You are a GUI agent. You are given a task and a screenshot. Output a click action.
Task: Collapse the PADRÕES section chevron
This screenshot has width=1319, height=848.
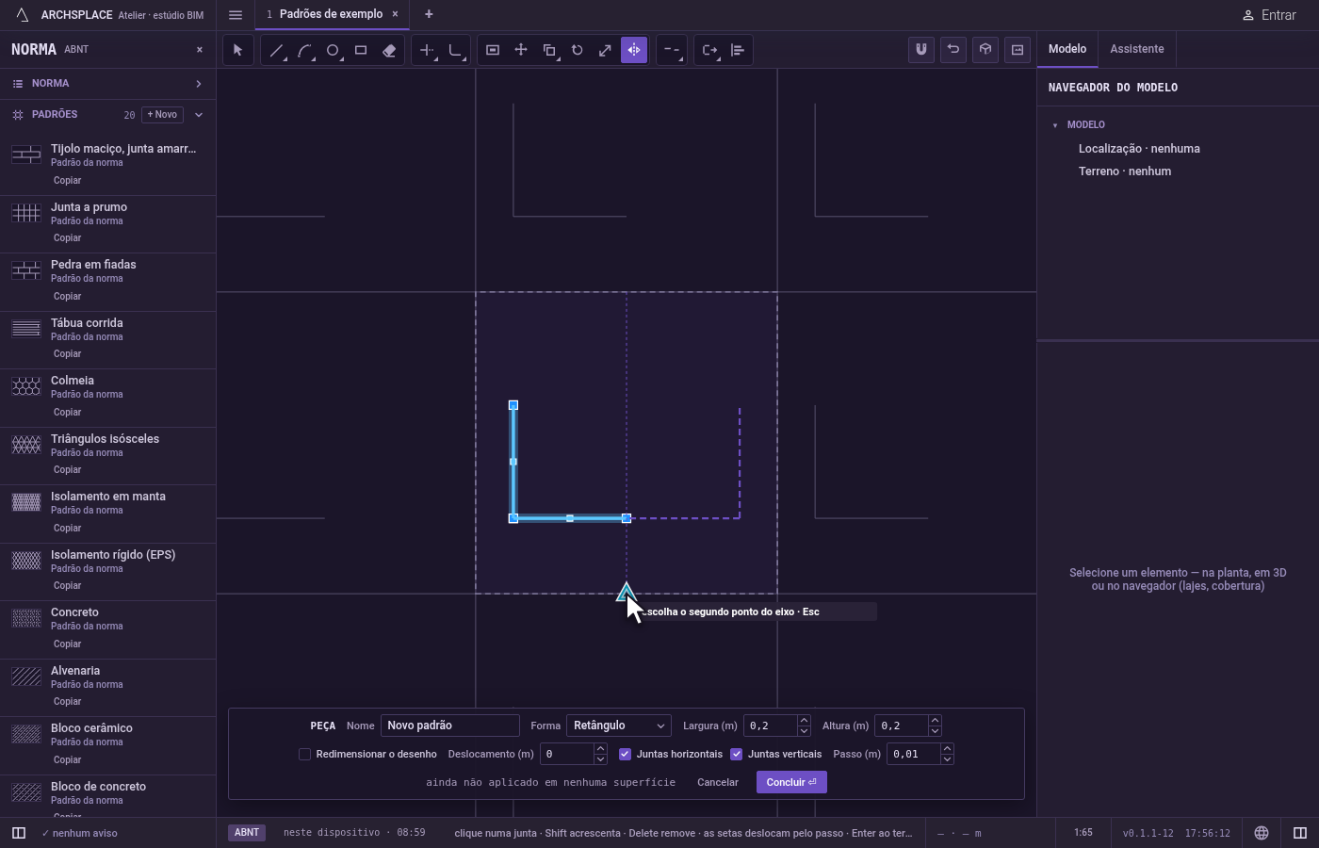tap(199, 115)
